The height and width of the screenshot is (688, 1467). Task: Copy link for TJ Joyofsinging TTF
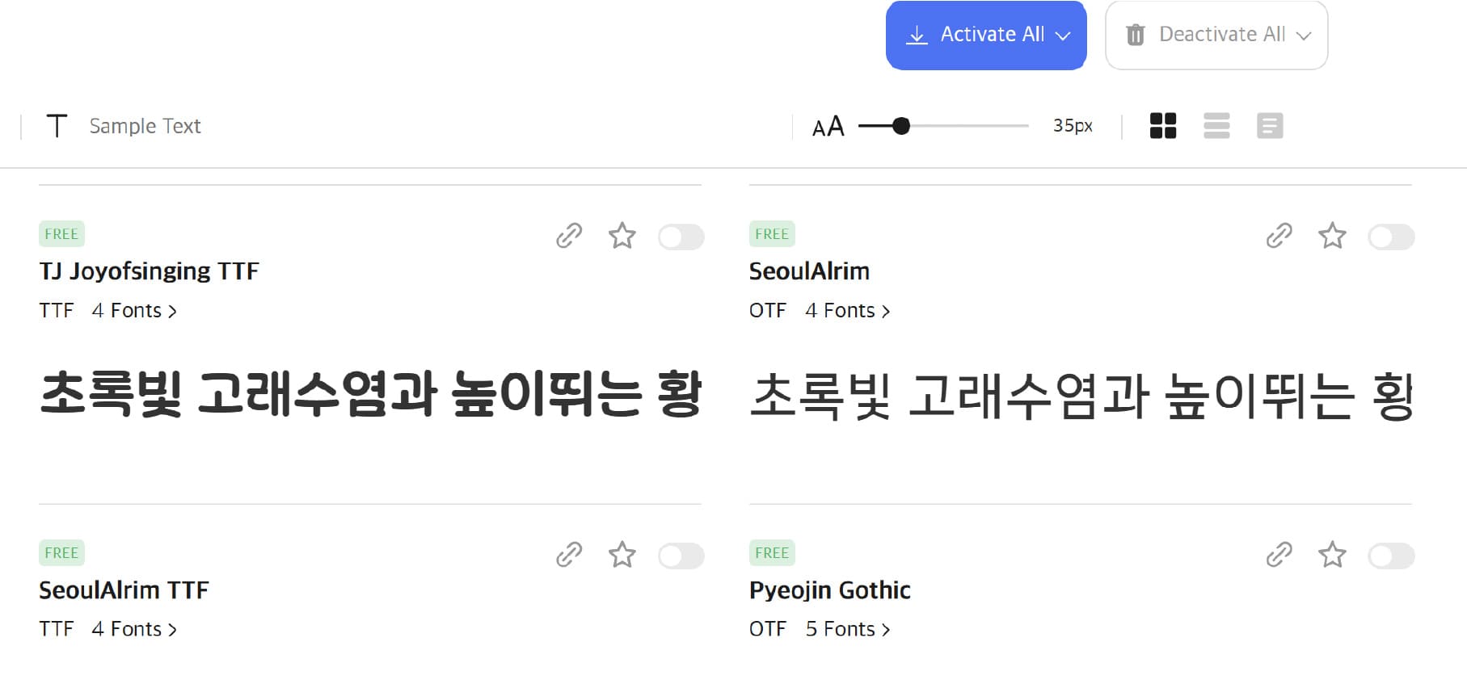point(569,236)
